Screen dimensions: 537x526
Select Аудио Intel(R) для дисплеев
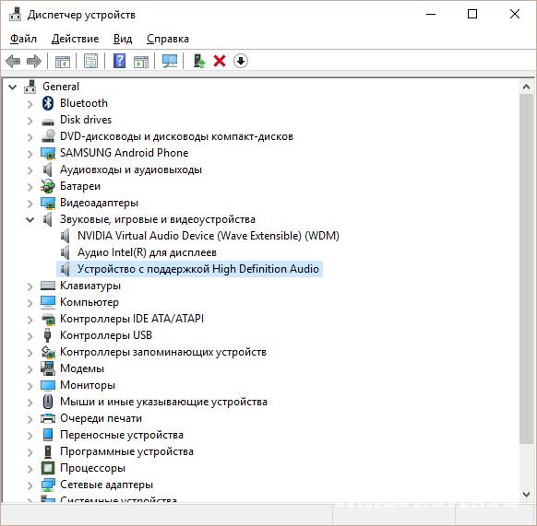coord(147,252)
